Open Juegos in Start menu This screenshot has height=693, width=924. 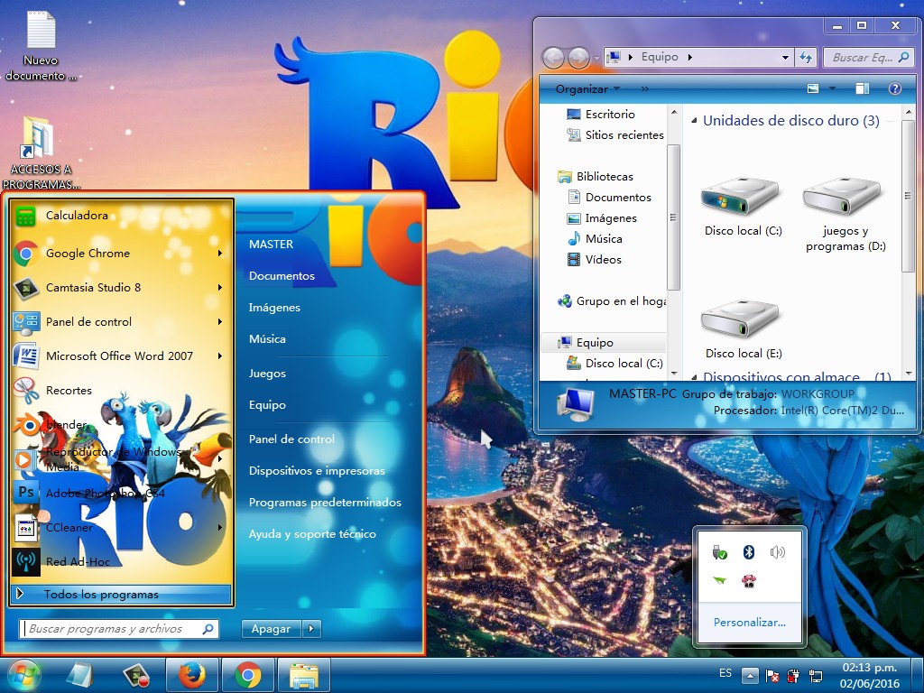point(267,374)
